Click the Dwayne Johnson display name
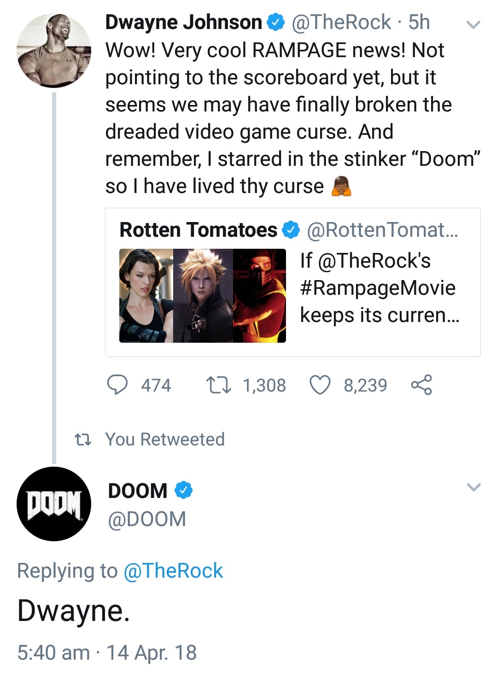Screen dimensions: 496x679 click(184, 22)
